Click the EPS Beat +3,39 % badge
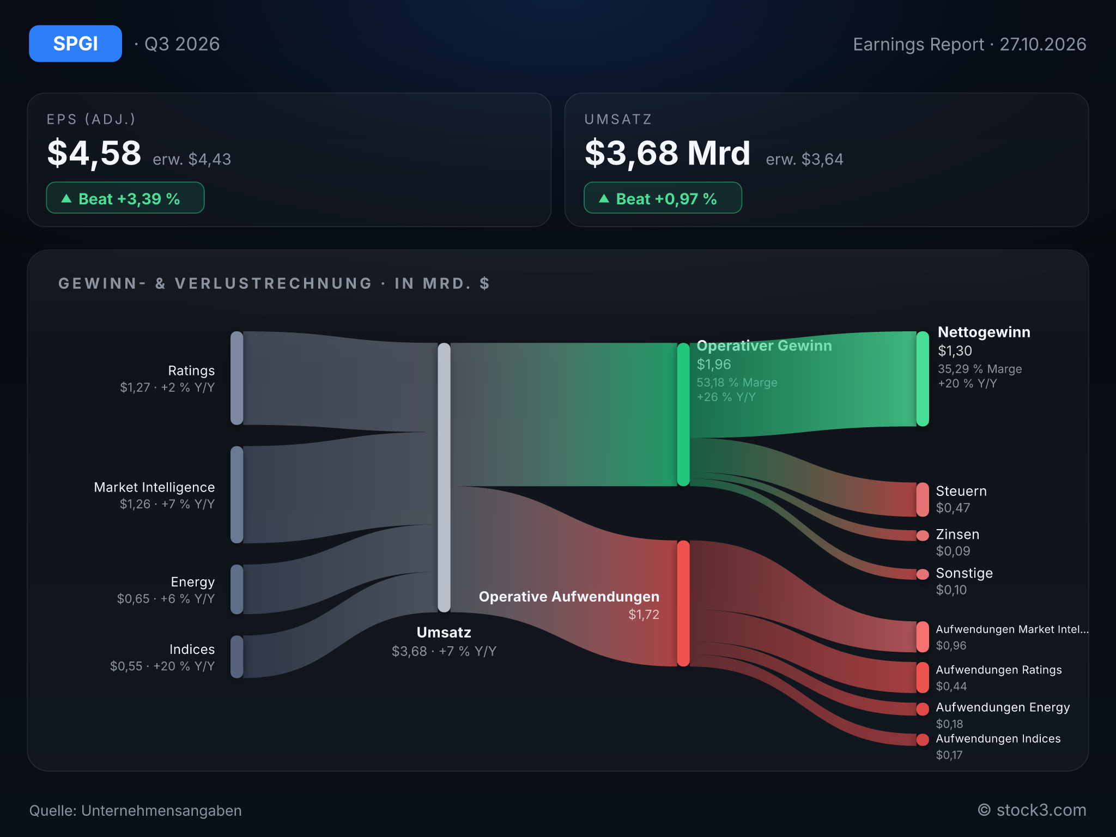Image resolution: width=1116 pixels, height=837 pixels. click(x=125, y=198)
